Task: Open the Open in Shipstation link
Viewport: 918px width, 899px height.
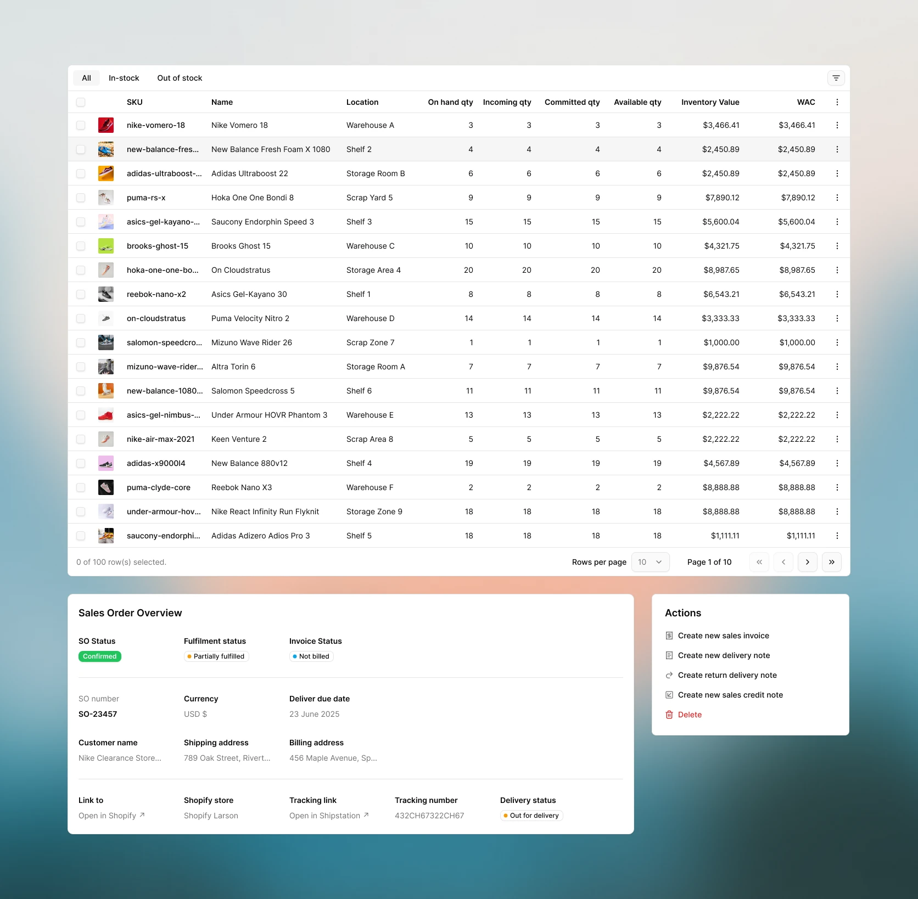Action: (x=329, y=816)
